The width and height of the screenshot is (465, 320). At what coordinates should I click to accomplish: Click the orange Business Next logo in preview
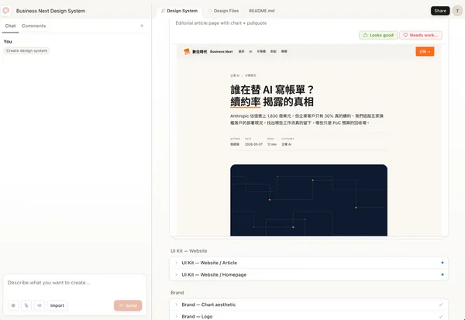click(187, 52)
